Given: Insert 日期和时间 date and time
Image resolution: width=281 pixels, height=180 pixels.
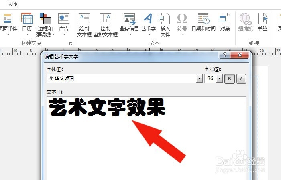Looking at the screenshot, I should (x=204, y=22).
